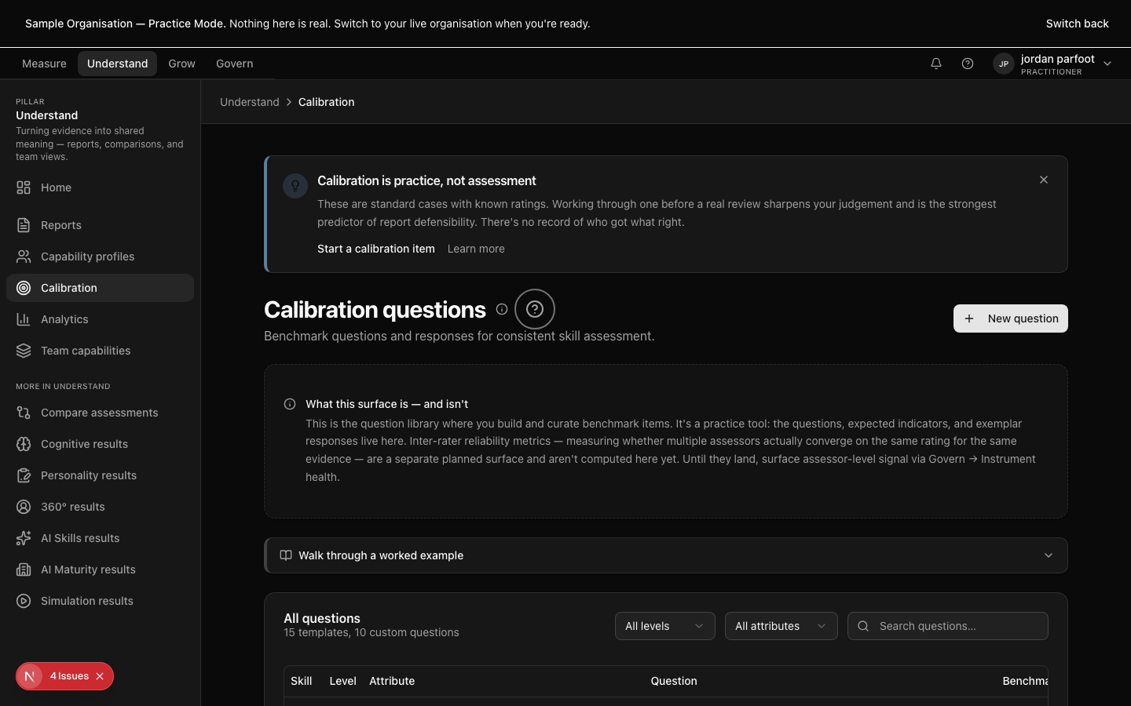Open the Personality results clipboard icon

click(x=24, y=475)
